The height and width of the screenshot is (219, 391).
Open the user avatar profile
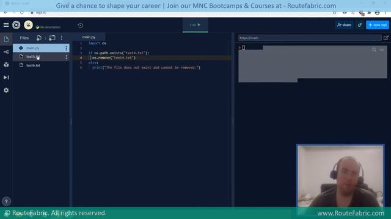tap(29, 25)
